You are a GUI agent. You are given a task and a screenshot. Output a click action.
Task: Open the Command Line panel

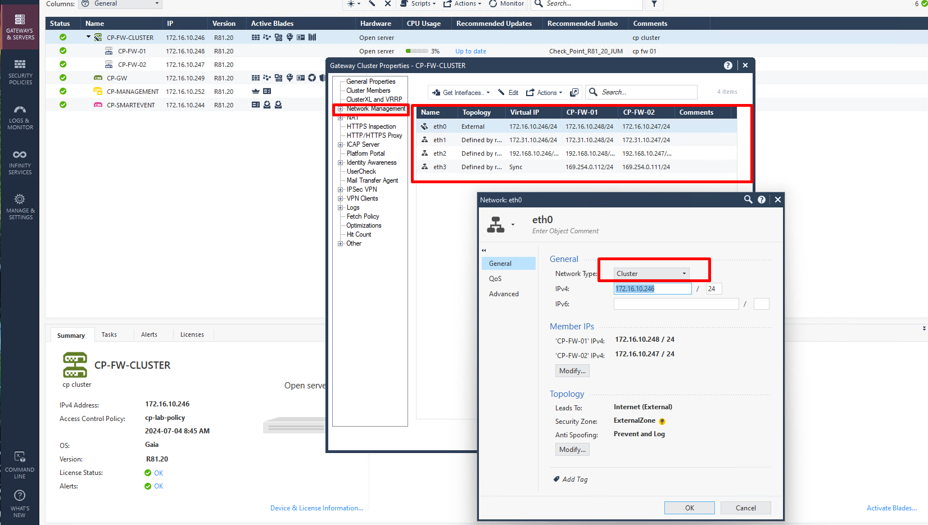pyautogui.click(x=20, y=464)
